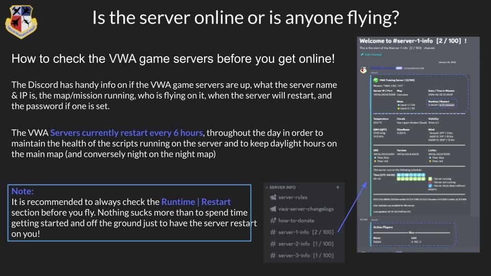Click the hash icon beside how-to-donate

click(273, 221)
